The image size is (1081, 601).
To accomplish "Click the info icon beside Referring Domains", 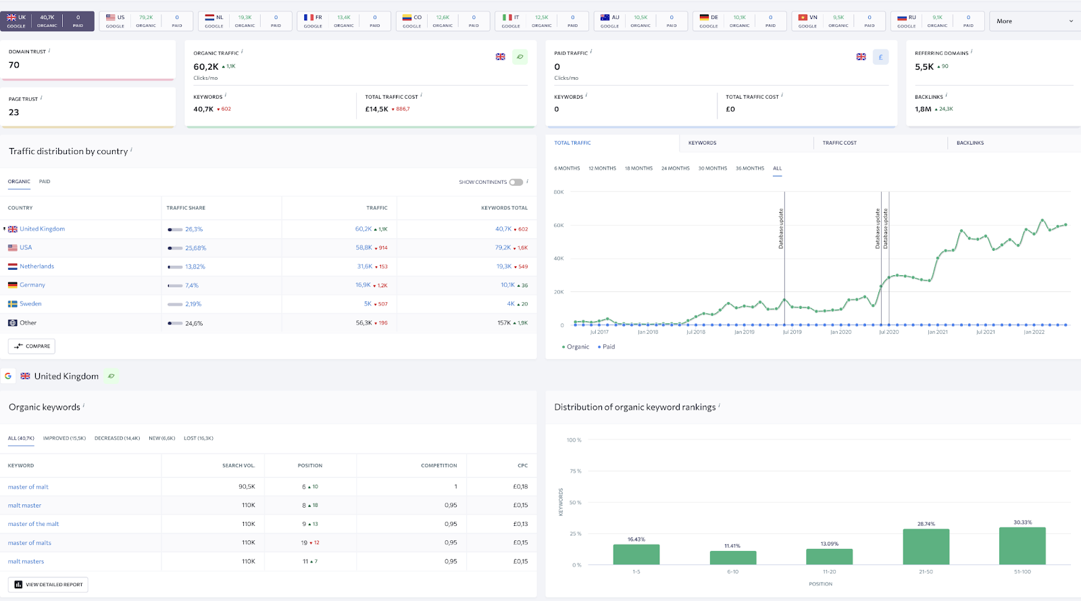I will (972, 52).
